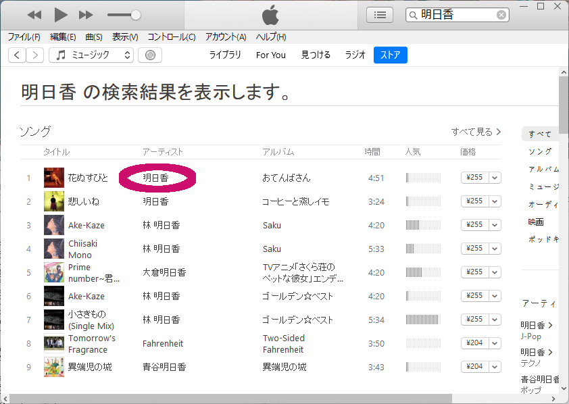Open the ミュージック media type dropdown
Screen dimensions: 569x404
coord(91,55)
